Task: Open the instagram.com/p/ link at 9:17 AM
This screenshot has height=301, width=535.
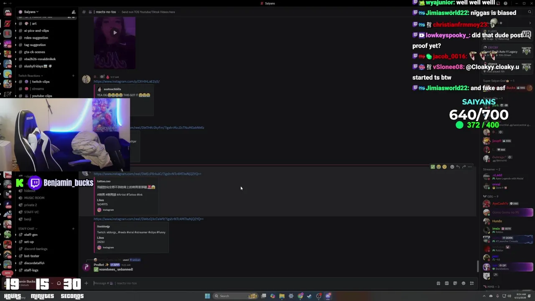Action: [127, 82]
